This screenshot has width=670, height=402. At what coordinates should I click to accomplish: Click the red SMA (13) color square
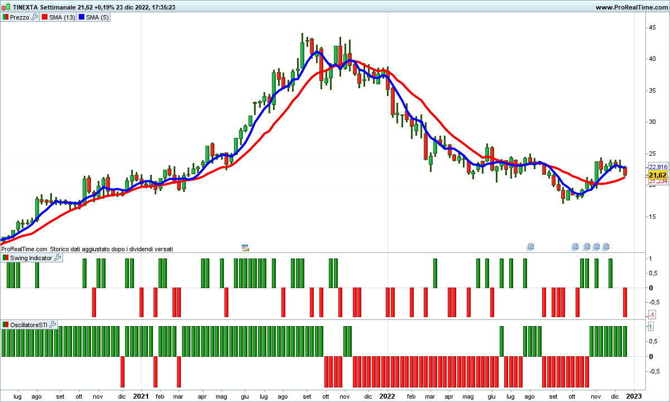pos(44,17)
